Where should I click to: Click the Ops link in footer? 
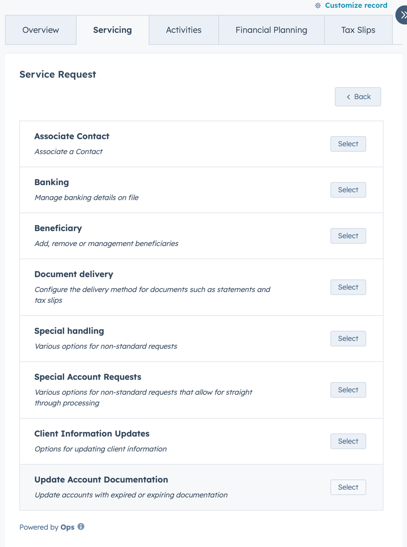coord(67,527)
